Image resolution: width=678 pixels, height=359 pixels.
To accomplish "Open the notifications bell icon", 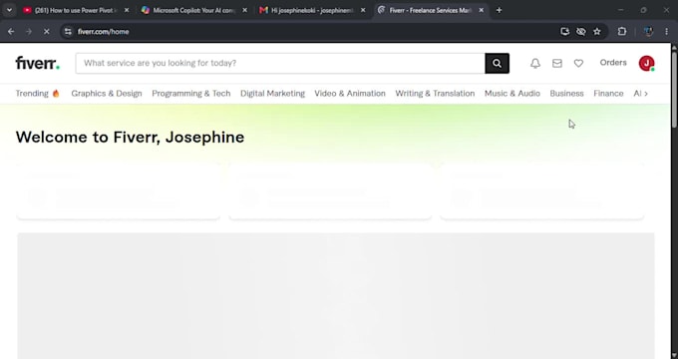I will [x=535, y=63].
